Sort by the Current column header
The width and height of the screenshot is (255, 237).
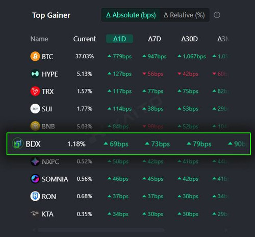(85, 39)
